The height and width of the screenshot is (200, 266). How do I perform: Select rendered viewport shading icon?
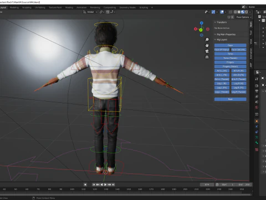(x=246, y=12)
